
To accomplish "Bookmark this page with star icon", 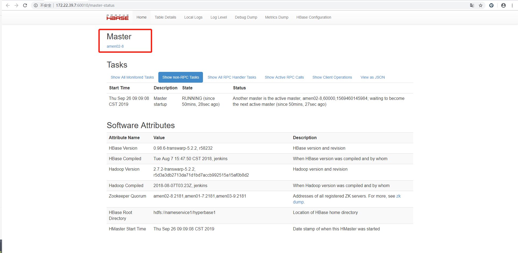I will [481, 5].
